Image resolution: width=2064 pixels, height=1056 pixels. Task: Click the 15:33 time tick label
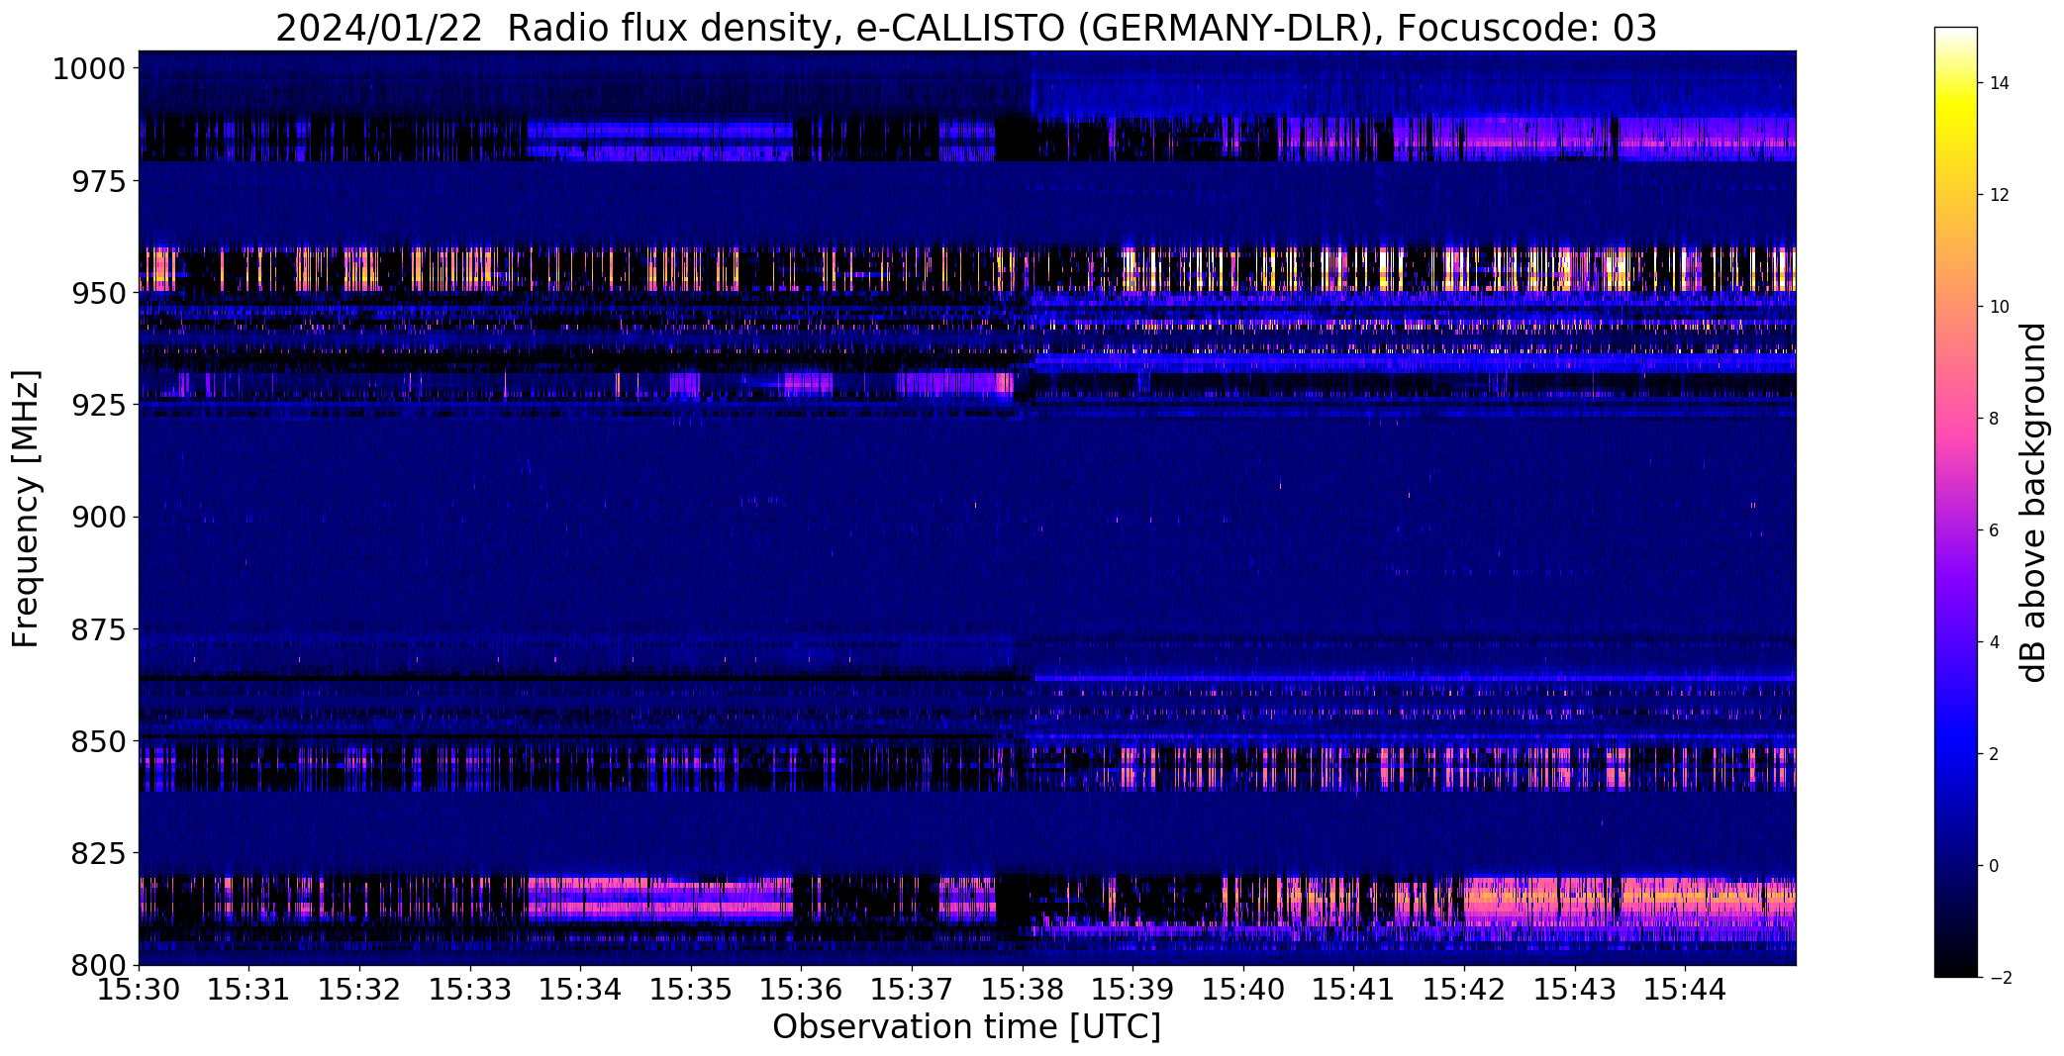[470, 990]
